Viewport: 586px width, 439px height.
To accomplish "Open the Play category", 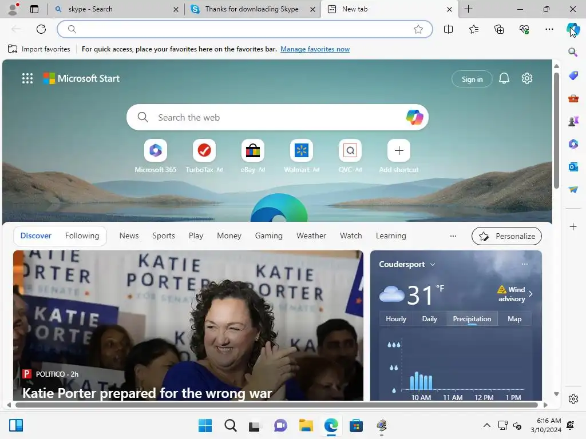I will [196, 236].
